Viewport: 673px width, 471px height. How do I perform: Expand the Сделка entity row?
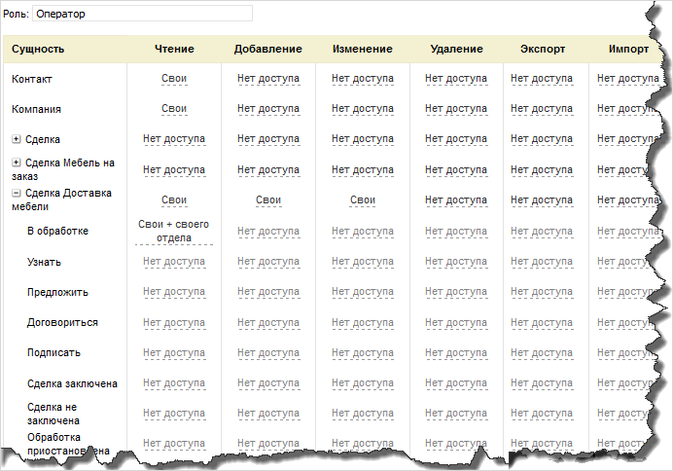click(16, 139)
